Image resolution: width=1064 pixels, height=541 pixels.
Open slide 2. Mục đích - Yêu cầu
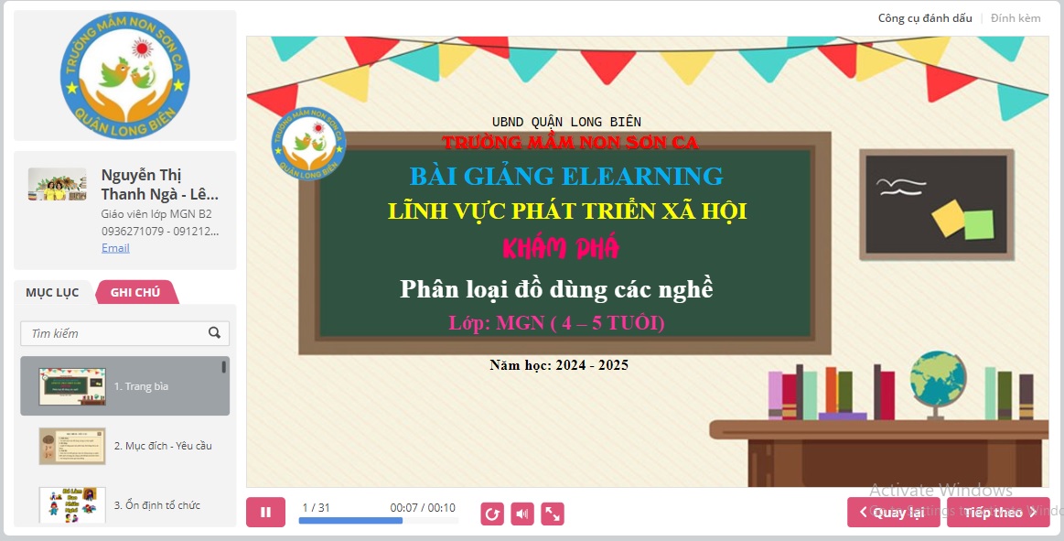pyautogui.click(x=124, y=446)
